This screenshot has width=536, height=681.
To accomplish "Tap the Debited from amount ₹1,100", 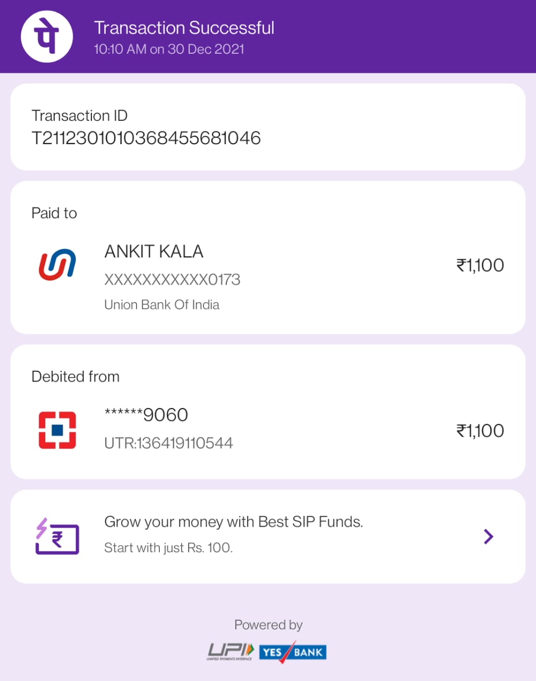I will pyautogui.click(x=480, y=430).
